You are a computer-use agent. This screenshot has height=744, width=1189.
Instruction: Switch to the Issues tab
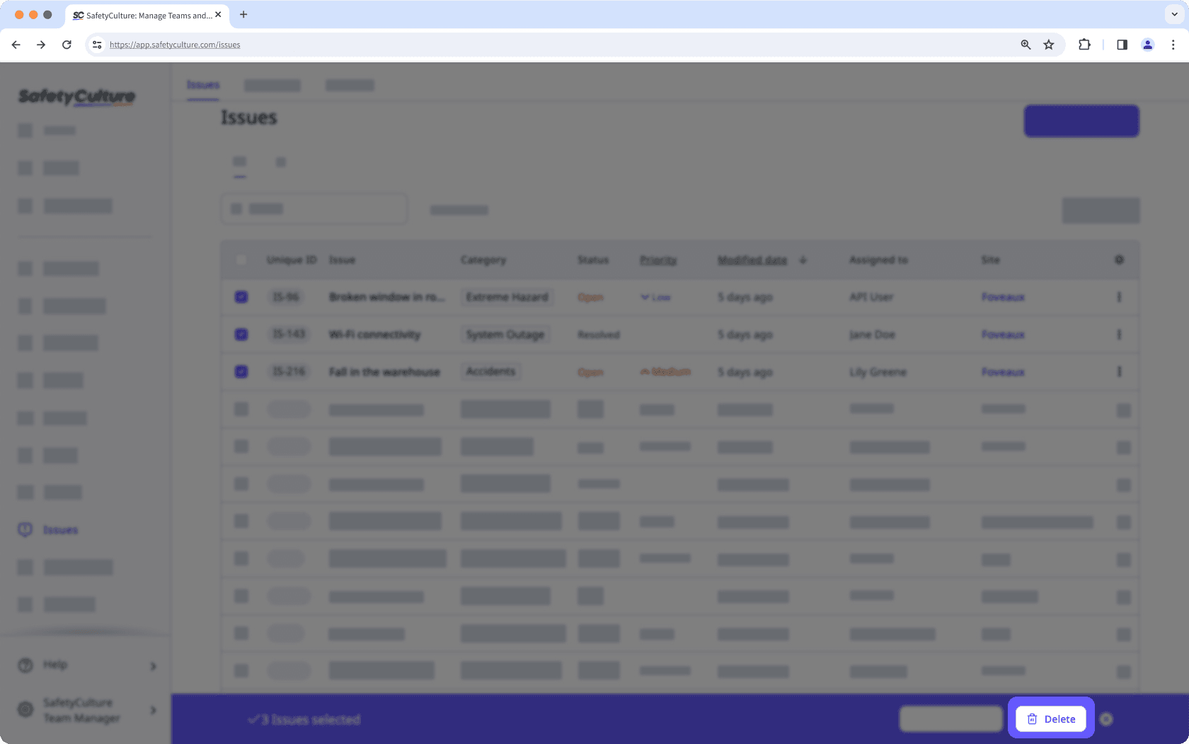(203, 84)
